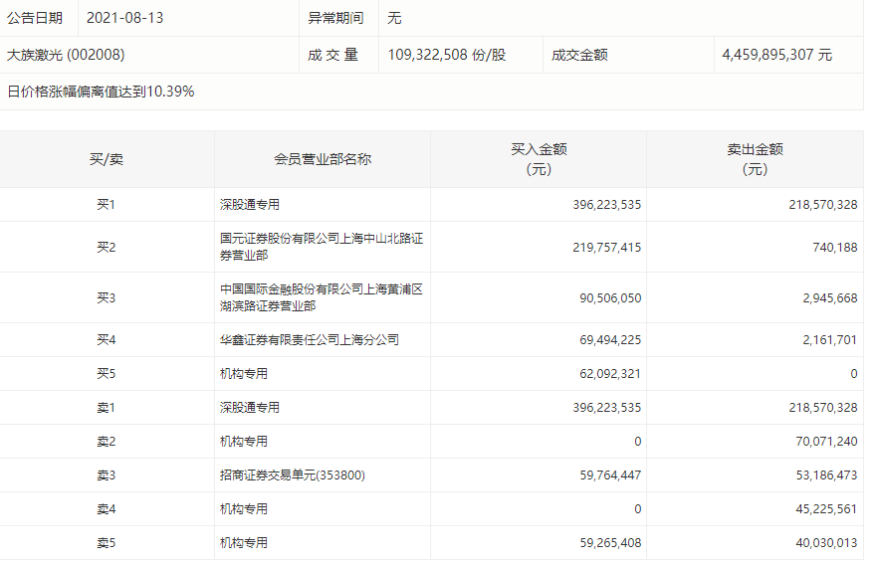Image resolution: width=877 pixels, height=569 pixels.
Task: Click the price deviation 10.39% notice text
Action: tap(101, 92)
